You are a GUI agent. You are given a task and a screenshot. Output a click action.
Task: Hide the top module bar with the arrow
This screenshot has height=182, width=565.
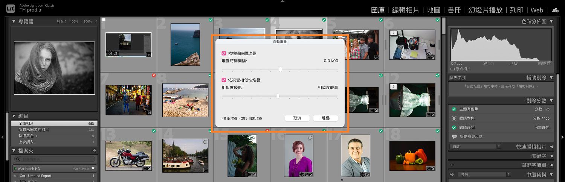coord(282,1)
